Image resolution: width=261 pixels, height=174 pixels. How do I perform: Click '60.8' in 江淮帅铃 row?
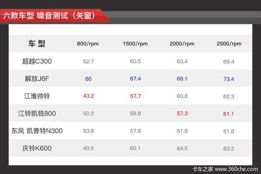pos(182,96)
